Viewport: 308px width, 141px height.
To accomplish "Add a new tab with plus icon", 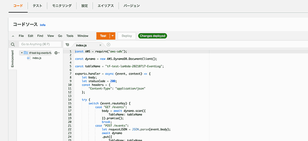I will point(109,45).
